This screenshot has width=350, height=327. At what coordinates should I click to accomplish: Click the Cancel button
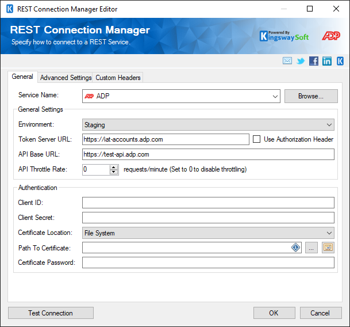point(321,313)
